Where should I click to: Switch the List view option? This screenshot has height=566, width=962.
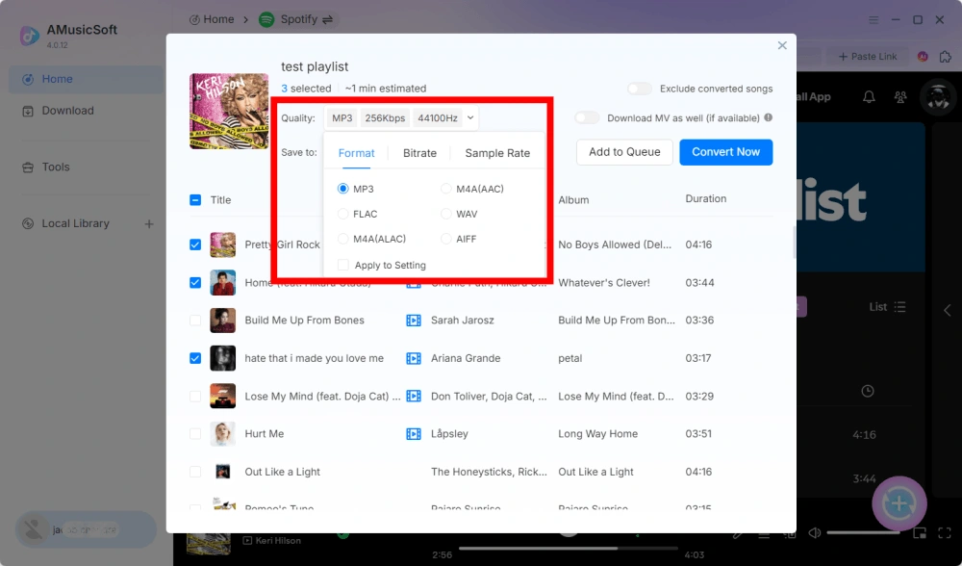point(887,307)
